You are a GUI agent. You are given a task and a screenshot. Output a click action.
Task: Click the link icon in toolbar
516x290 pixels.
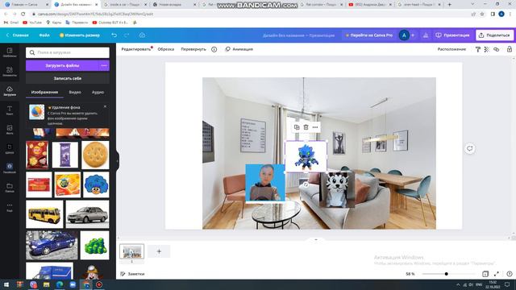pyautogui.click(x=497, y=49)
